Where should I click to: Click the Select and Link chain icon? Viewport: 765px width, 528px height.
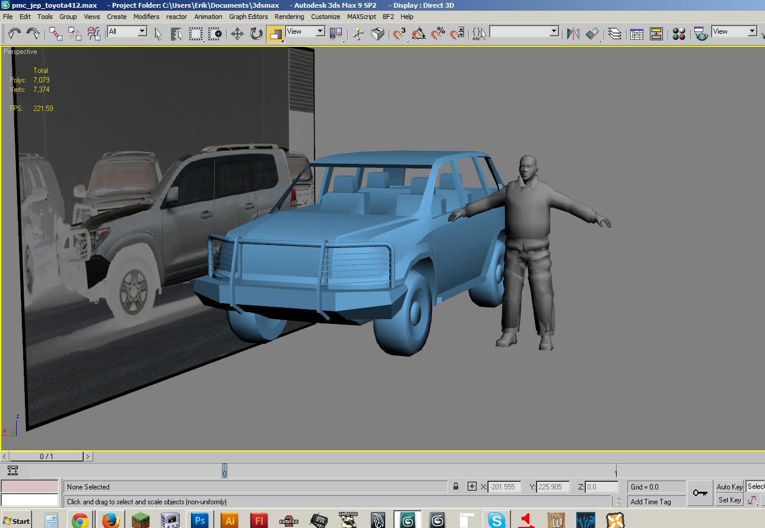coord(56,34)
